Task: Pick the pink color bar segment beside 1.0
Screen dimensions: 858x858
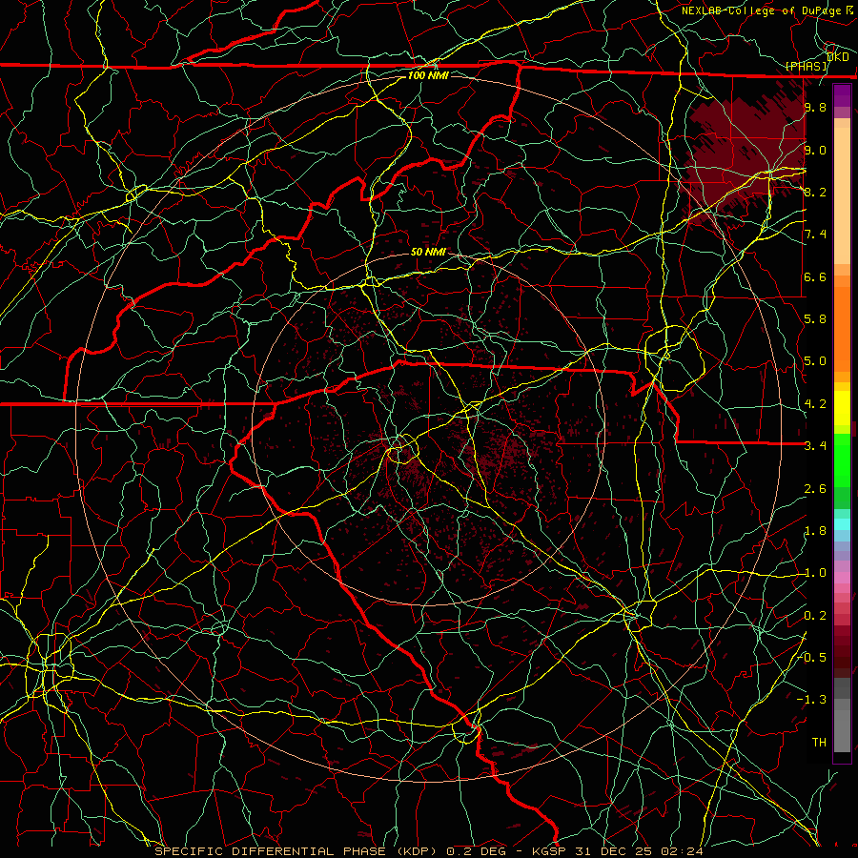Action: pos(842,578)
